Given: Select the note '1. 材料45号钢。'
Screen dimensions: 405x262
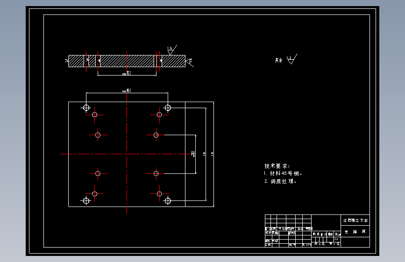Looking at the screenshot, I should click(283, 173).
